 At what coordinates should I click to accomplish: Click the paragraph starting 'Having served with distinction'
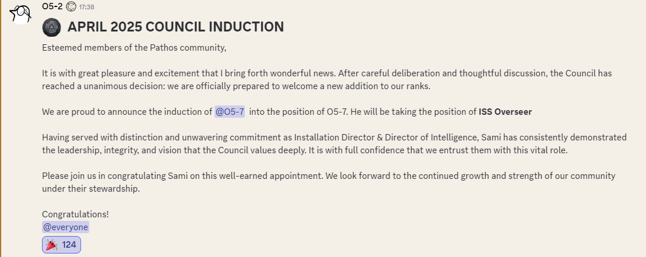coord(333,144)
